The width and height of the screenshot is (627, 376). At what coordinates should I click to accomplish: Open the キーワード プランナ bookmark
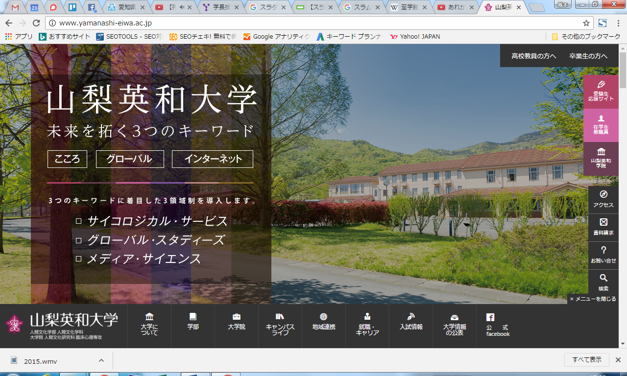pos(349,37)
